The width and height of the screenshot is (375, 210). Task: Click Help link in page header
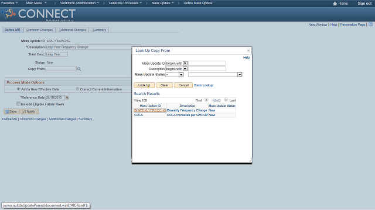pyautogui.click(x=333, y=24)
